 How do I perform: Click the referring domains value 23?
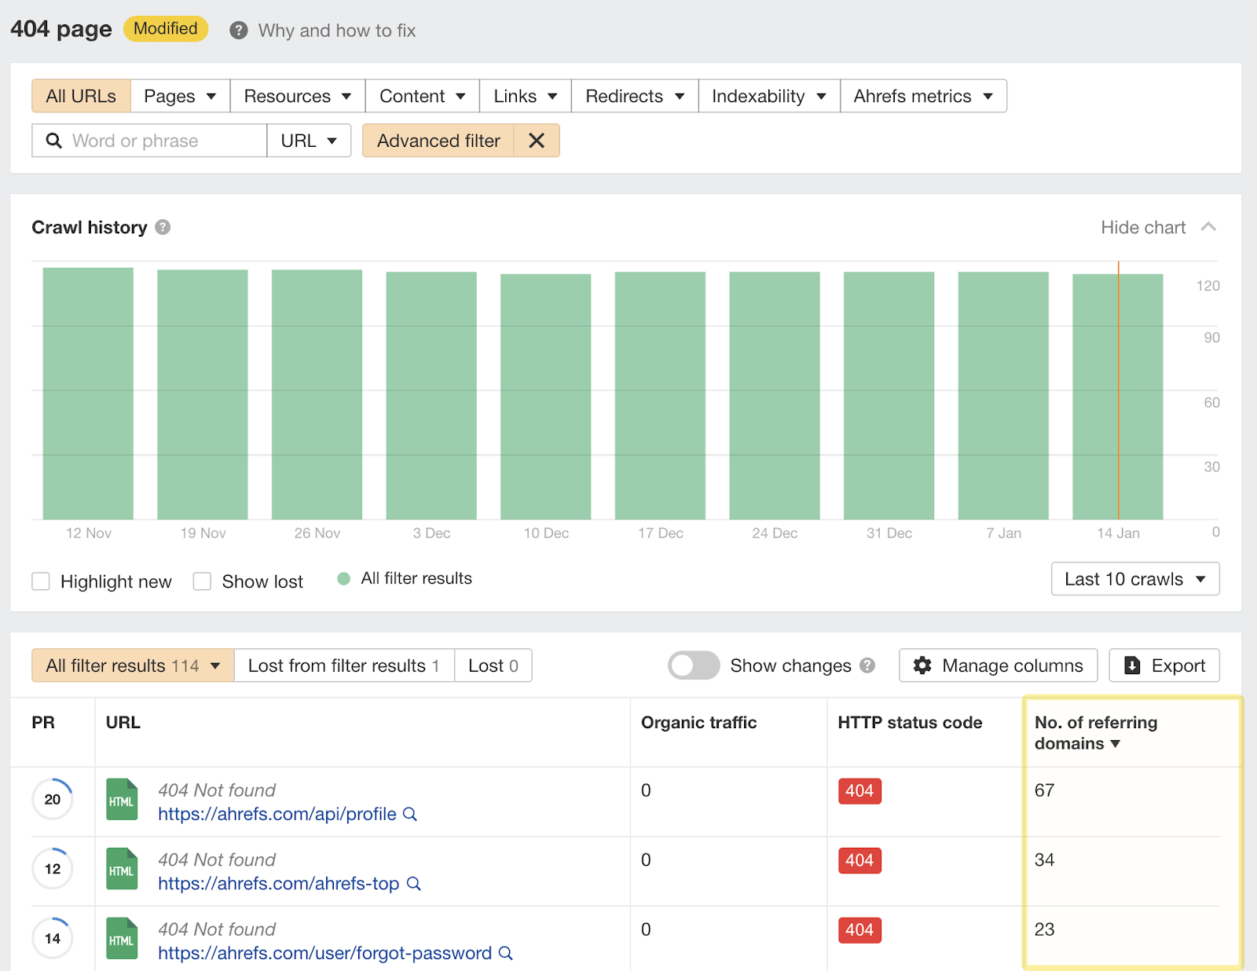pos(1044,930)
